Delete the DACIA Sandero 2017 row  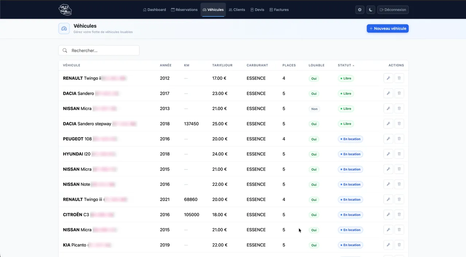[399, 93]
